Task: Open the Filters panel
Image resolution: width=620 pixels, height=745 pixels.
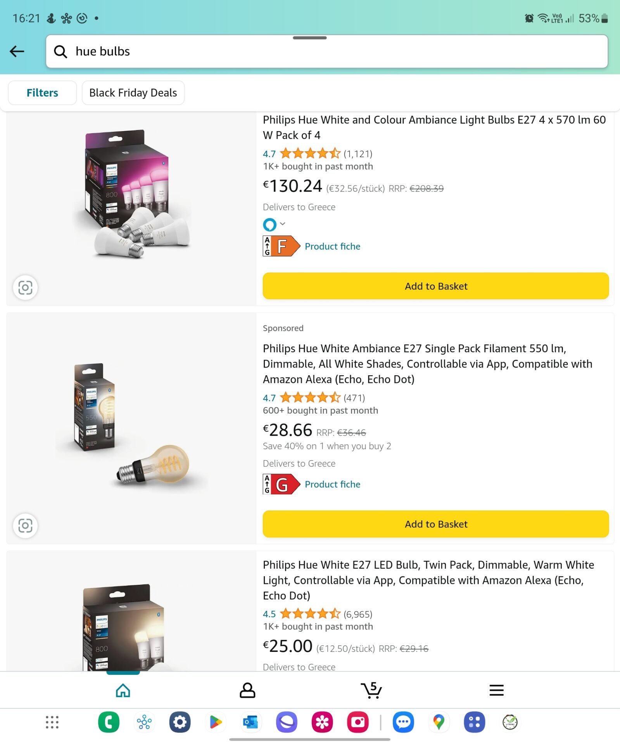Action: pyautogui.click(x=42, y=93)
